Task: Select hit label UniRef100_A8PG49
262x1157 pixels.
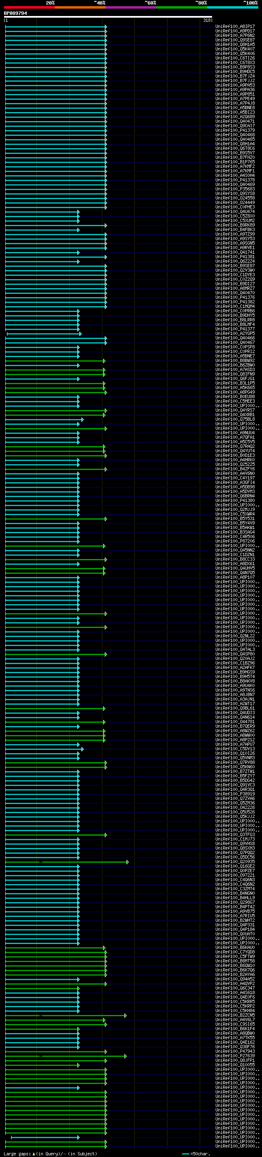Action: click(x=235, y=392)
